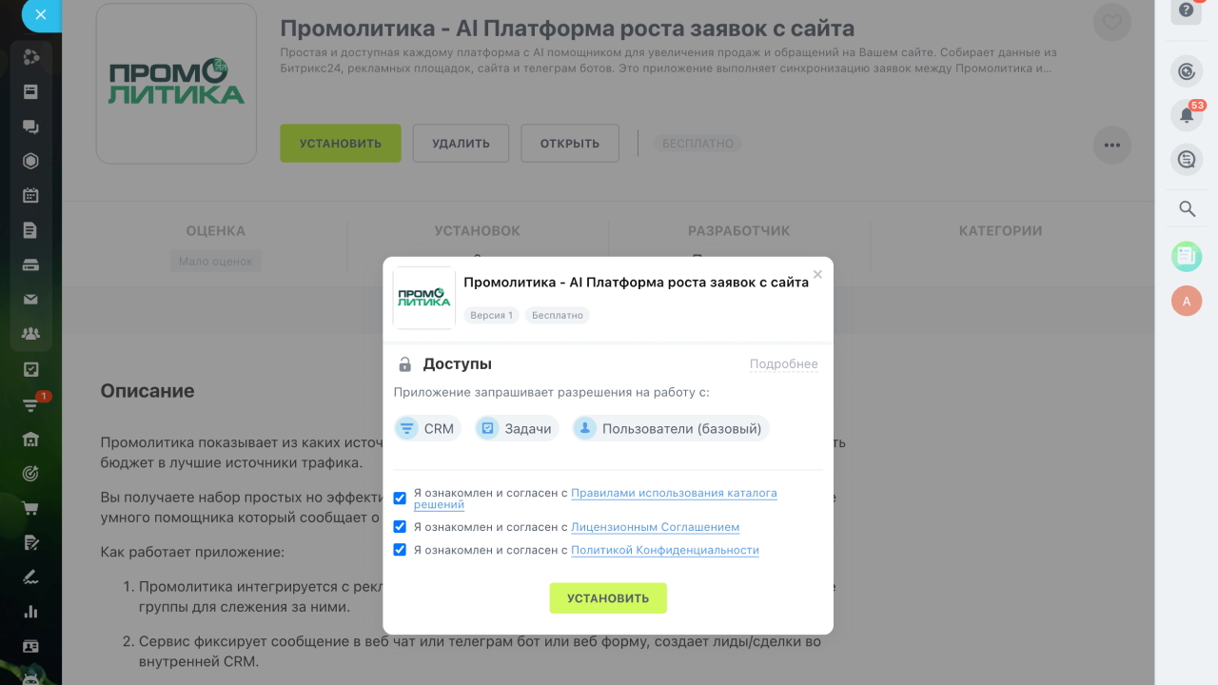Click the 'Описание' section heading
The image size is (1218, 685).
(147, 391)
